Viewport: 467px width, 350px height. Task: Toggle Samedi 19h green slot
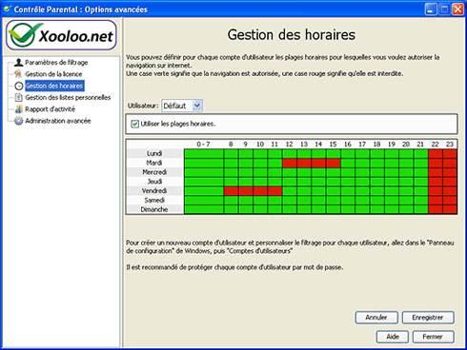(392, 201)
